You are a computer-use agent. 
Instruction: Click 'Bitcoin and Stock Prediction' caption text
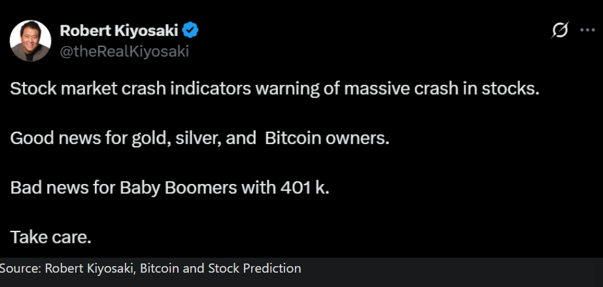point(220,269)
